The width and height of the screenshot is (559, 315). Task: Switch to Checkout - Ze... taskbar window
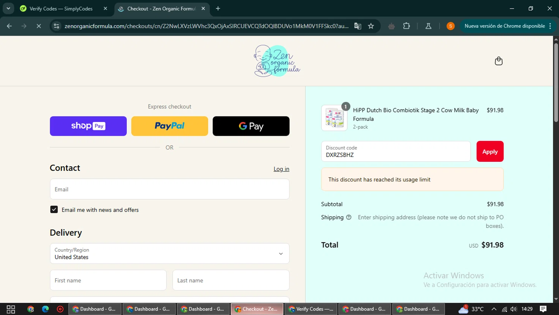257,309
